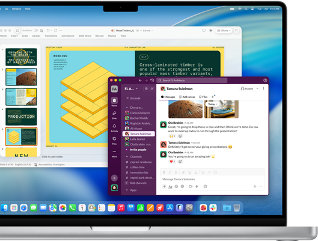Open the Share dropdown in PowerPoint
The height and width of the screenshot is (241, 318).
tap(224, 31)
